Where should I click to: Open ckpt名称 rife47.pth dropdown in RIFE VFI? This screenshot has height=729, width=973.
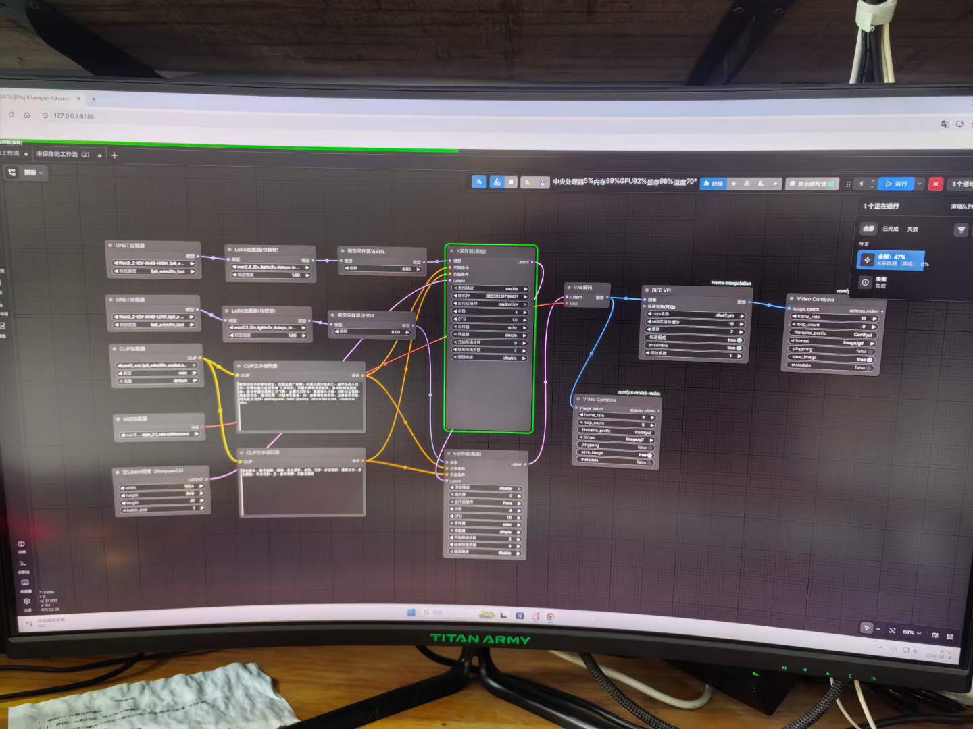click(696, 315)
